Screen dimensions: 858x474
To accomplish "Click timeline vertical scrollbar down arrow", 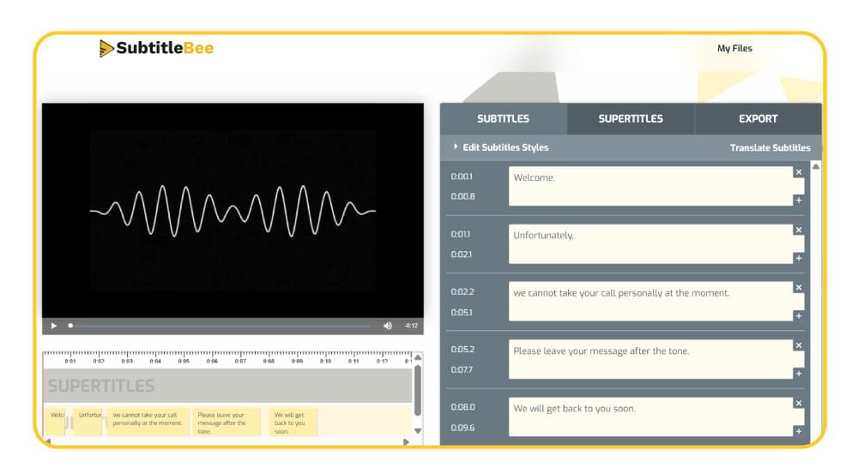I will click(418, 431).
